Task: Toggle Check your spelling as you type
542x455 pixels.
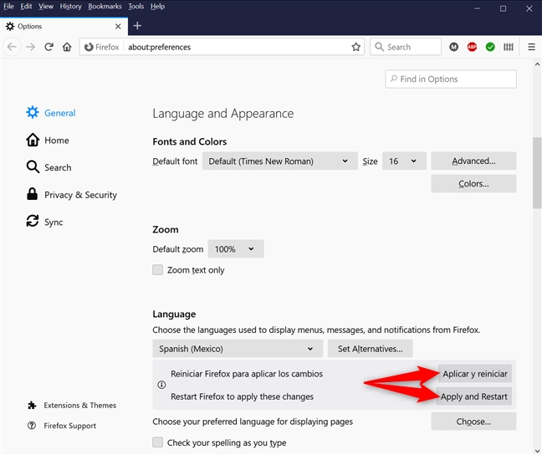Action: click(x=157, y=442)
